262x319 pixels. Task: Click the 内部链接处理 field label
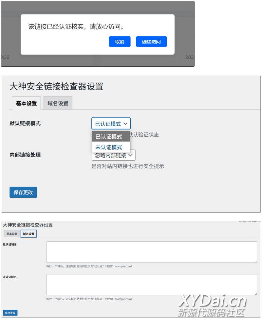(x=25, y=155)
